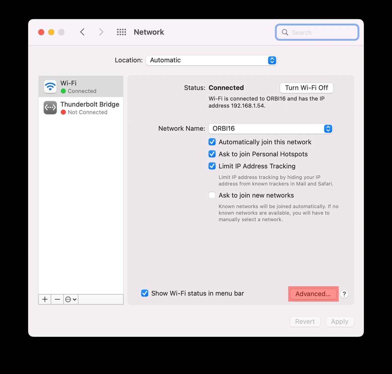Open the Location dropdown set to Automatic

211,60
